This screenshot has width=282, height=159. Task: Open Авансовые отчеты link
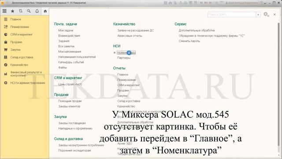click(x=130, y=36)
